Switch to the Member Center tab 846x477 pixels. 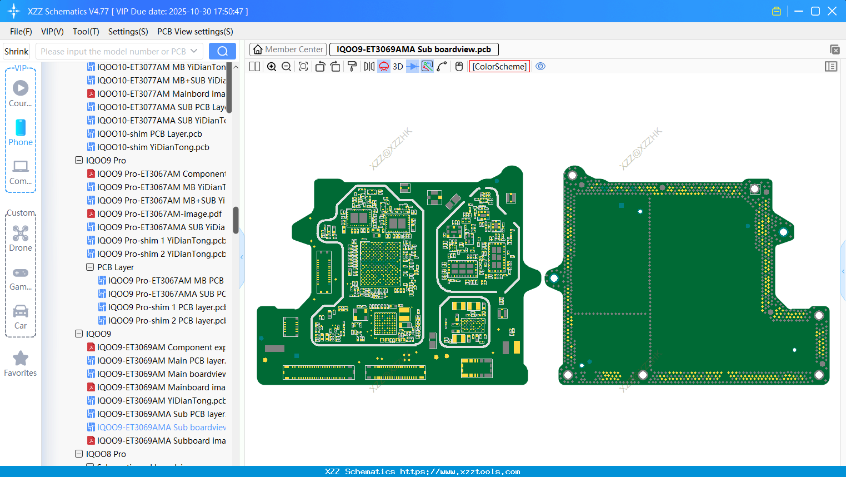click(x=288, y=49)
